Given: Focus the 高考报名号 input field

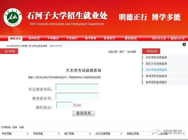Looking at the screenshot, I should 77,96.
